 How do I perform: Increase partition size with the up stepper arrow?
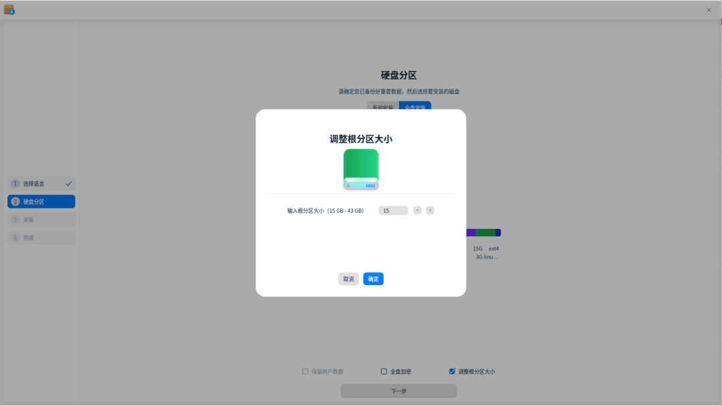point(417,210)
